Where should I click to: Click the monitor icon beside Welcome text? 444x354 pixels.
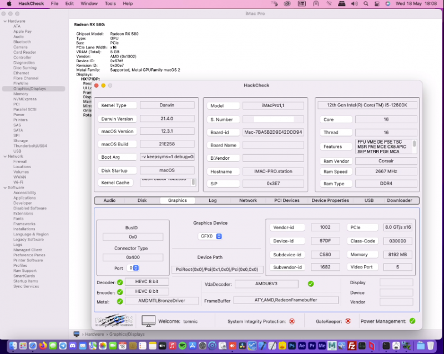pos(148,321)
